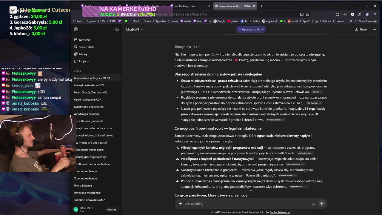Dismiss the Upgrade to Go banner with the X

[x=263, y=29]
